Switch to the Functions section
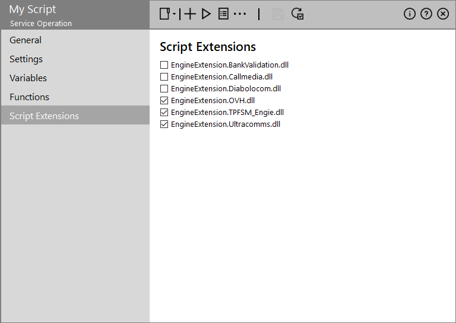 click(x=75, y=97)
